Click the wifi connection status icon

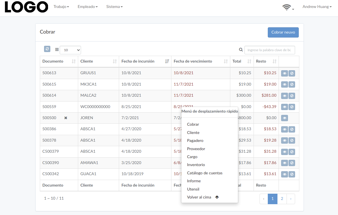(x=287, y=7)
